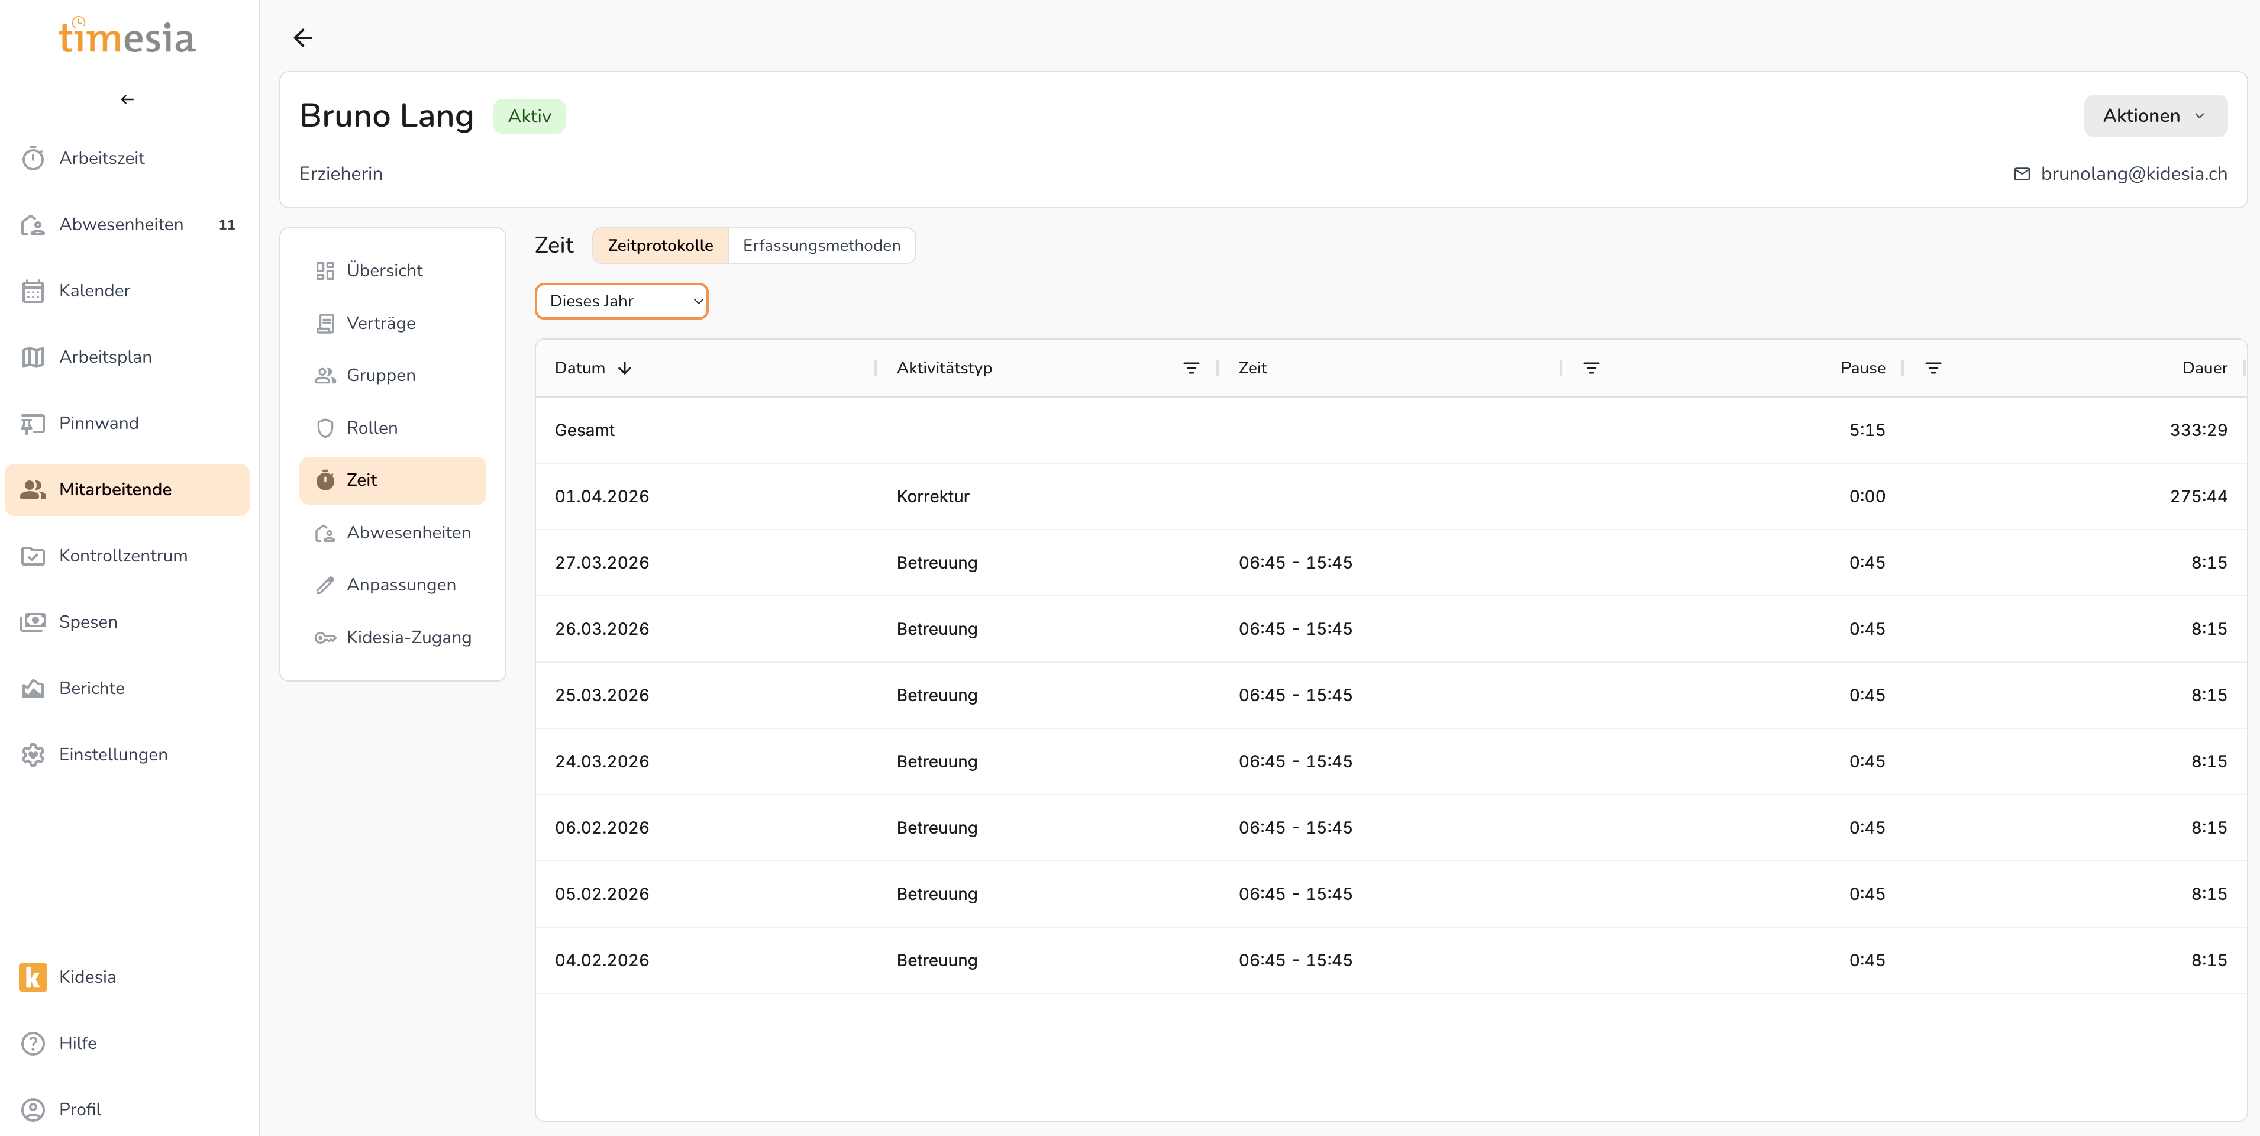Open Kontrollzentrum in the sidebar
The height and width of the screenshot is (1136, 2260).
[123, 556]
